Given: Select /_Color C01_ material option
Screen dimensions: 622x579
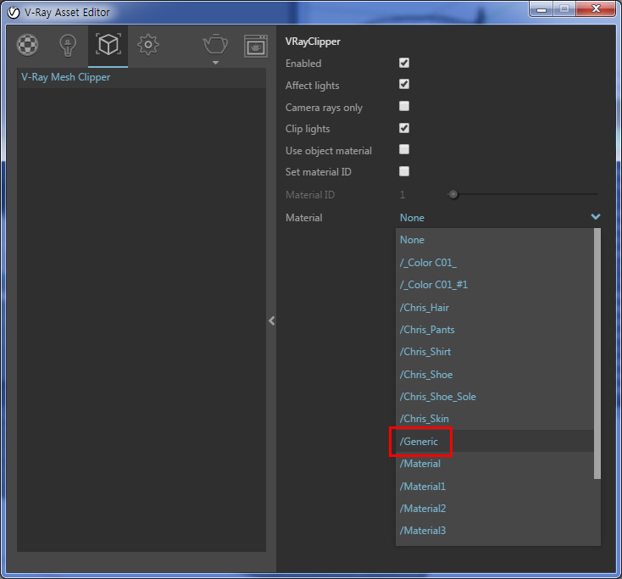Looking at the screenshot, I should click(494, 263).
